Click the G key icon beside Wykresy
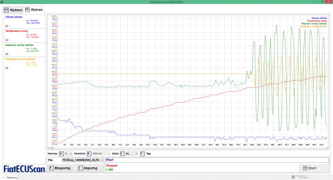This screenshot has width=333, height=180. 61,153
